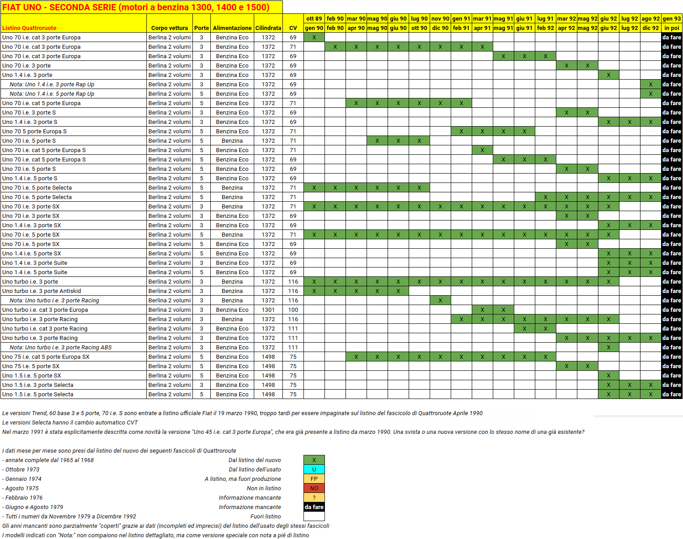Click the - Gennaio 1974 note line
The image size is (683, 539).
pyautogui.click(x=22, y=479)
